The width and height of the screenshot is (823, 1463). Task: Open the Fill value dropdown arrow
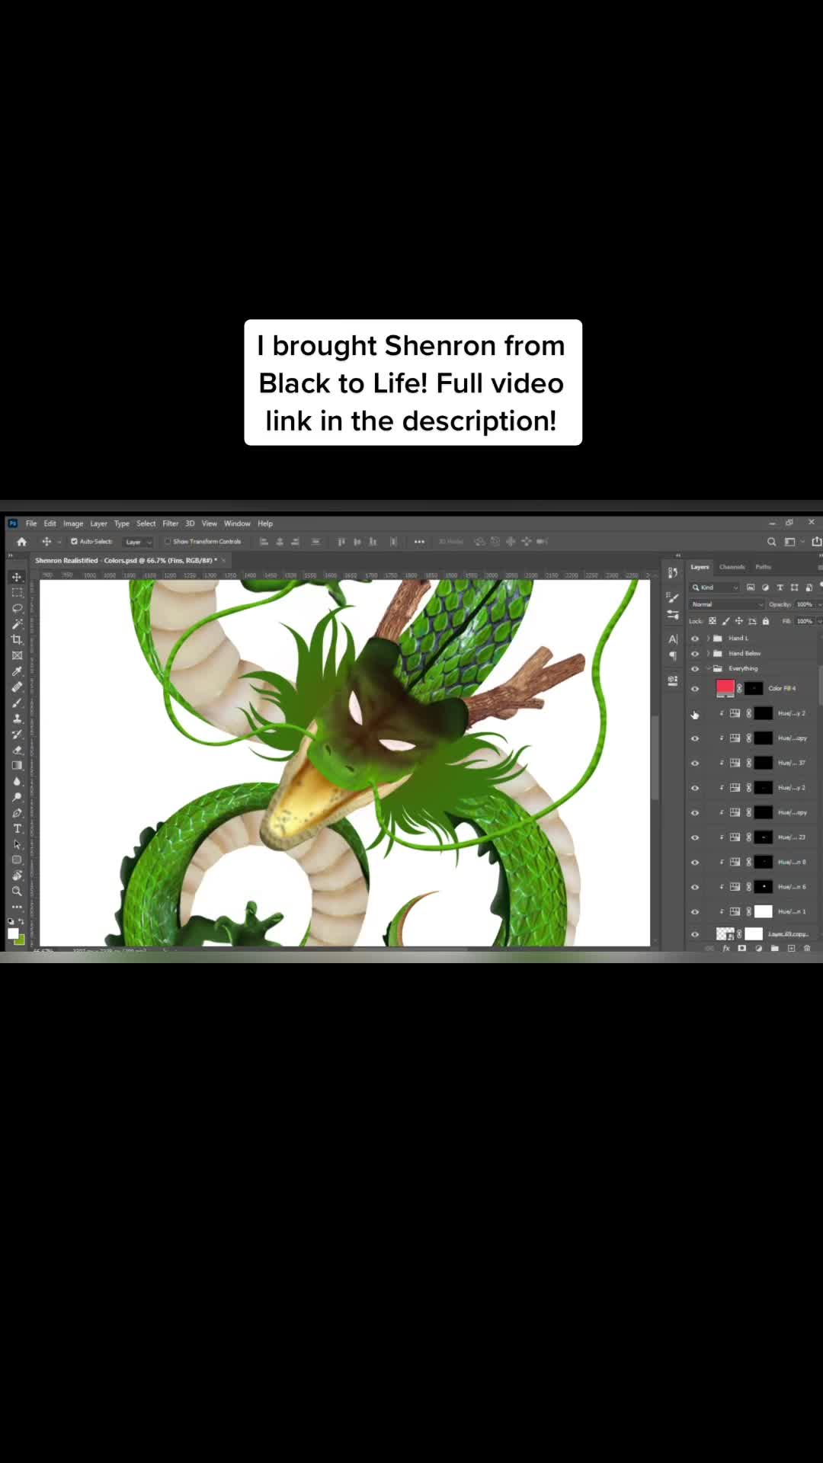pos(819,621)
